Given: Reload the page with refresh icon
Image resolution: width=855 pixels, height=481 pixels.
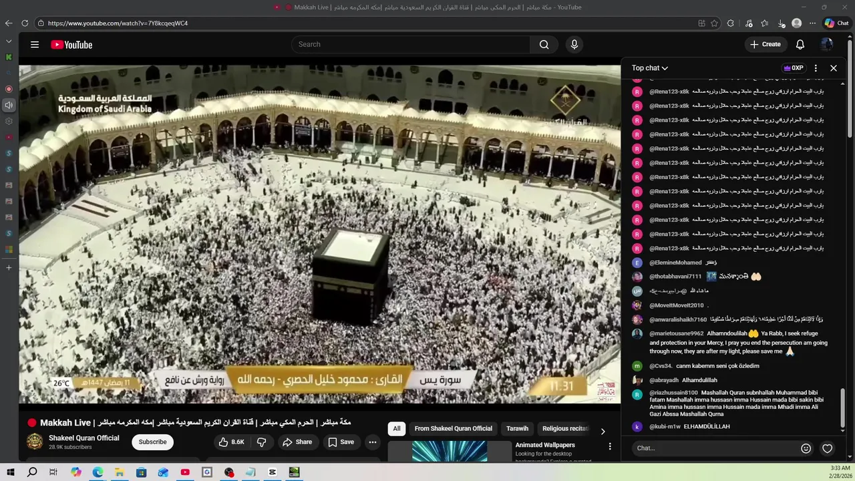Looking at the screenshot, I should click(x=25, y=23).
